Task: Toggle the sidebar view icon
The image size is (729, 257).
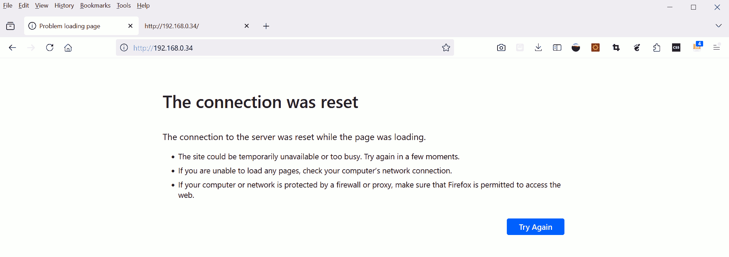Action: pyautogui.click(x=557, y=47)
